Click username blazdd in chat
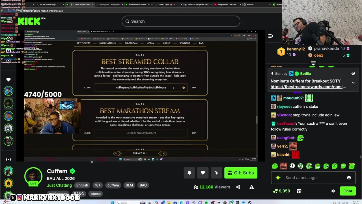The image size is (362, 204). [x=284, y=155]
